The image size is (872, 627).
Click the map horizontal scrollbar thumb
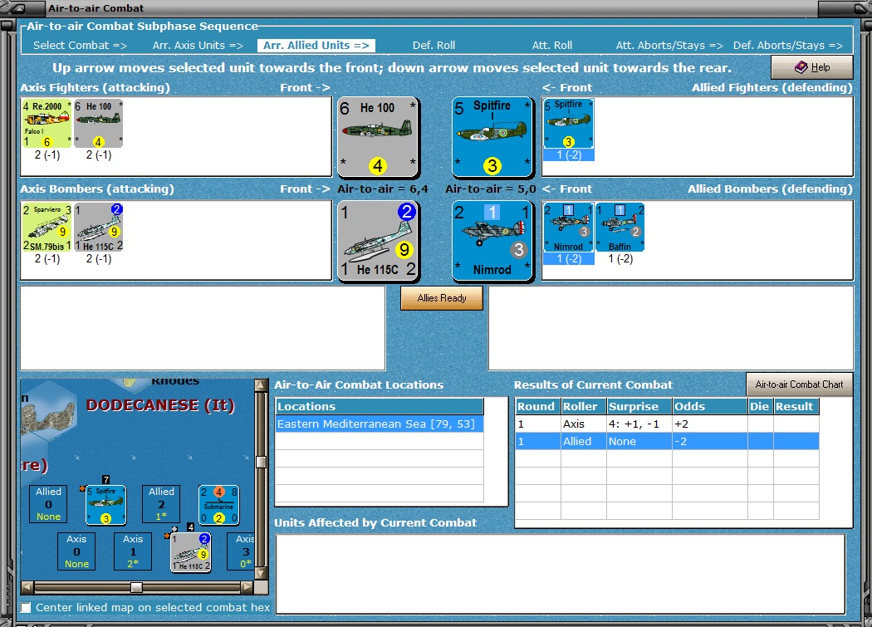pos(136,587)
